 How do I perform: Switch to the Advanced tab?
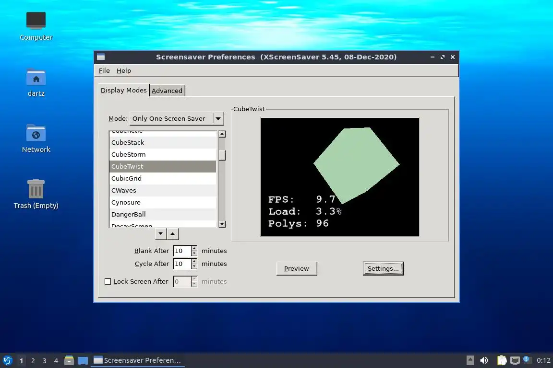click(x=167, y=91)
